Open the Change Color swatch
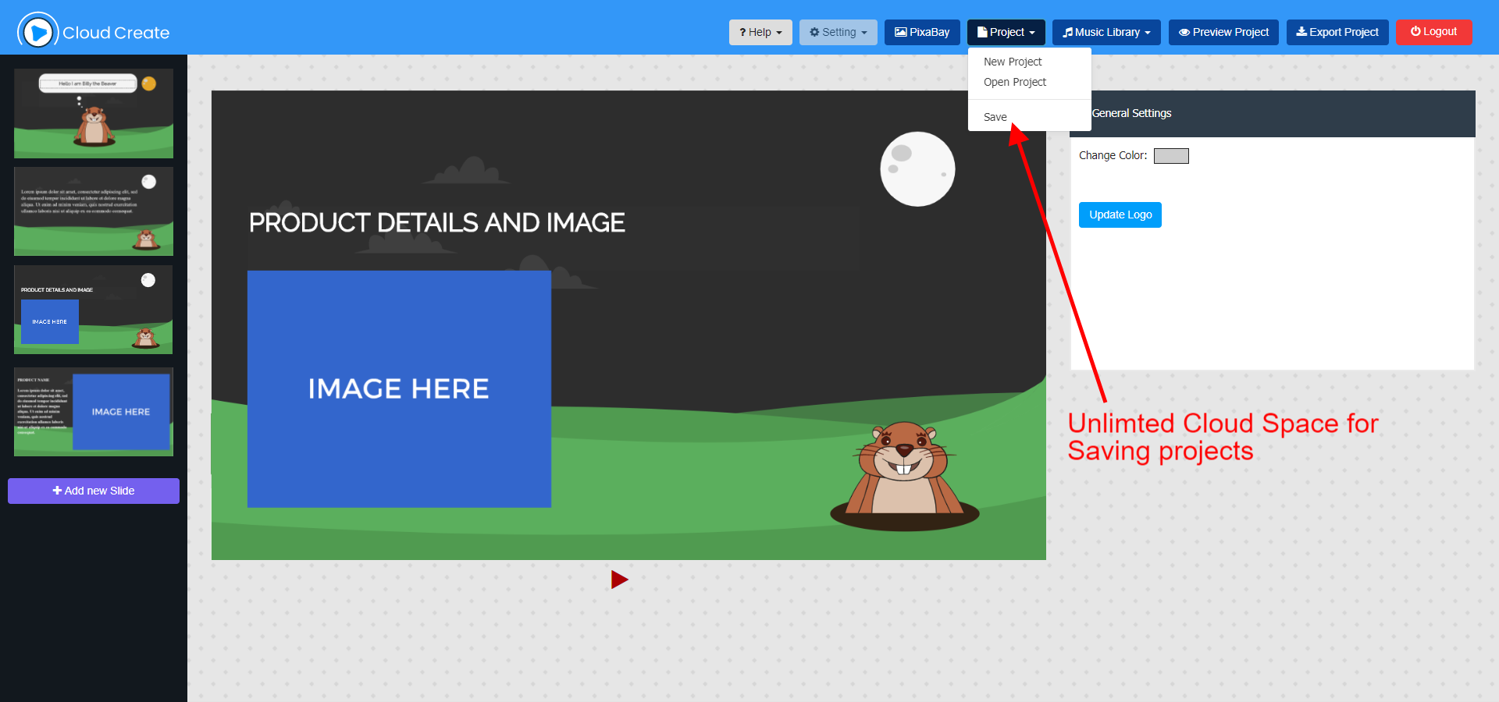 tap(1170, 156)
